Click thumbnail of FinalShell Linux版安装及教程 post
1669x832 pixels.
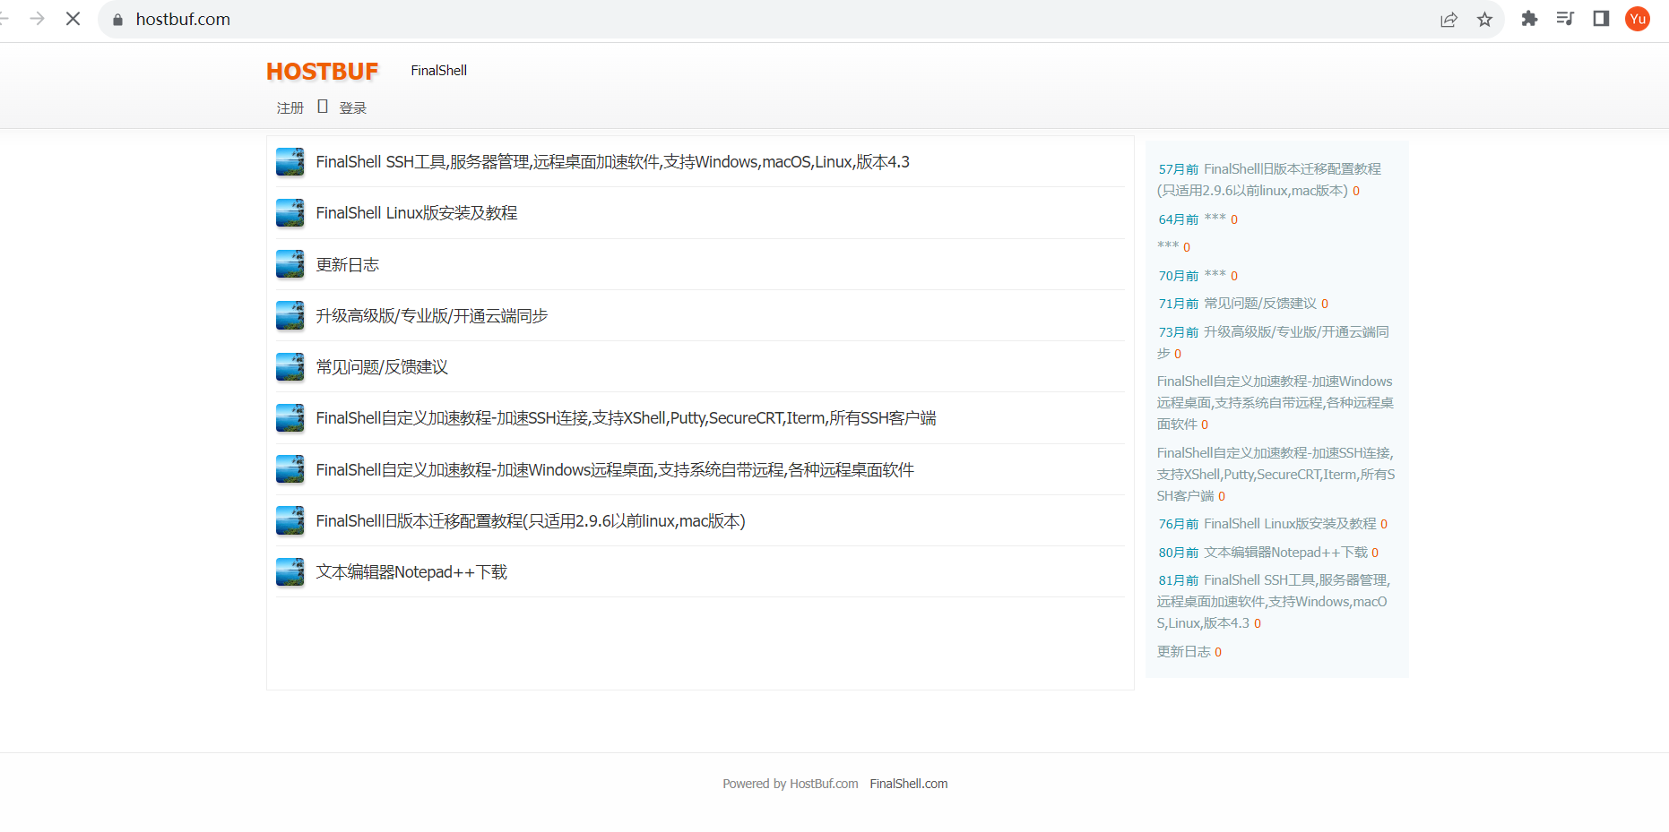pos(290,213)
